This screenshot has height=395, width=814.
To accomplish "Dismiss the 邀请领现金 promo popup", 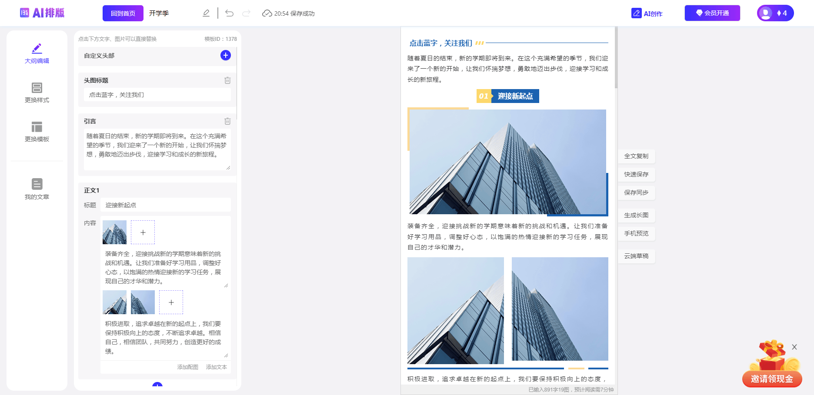I will tap(795, 347).
